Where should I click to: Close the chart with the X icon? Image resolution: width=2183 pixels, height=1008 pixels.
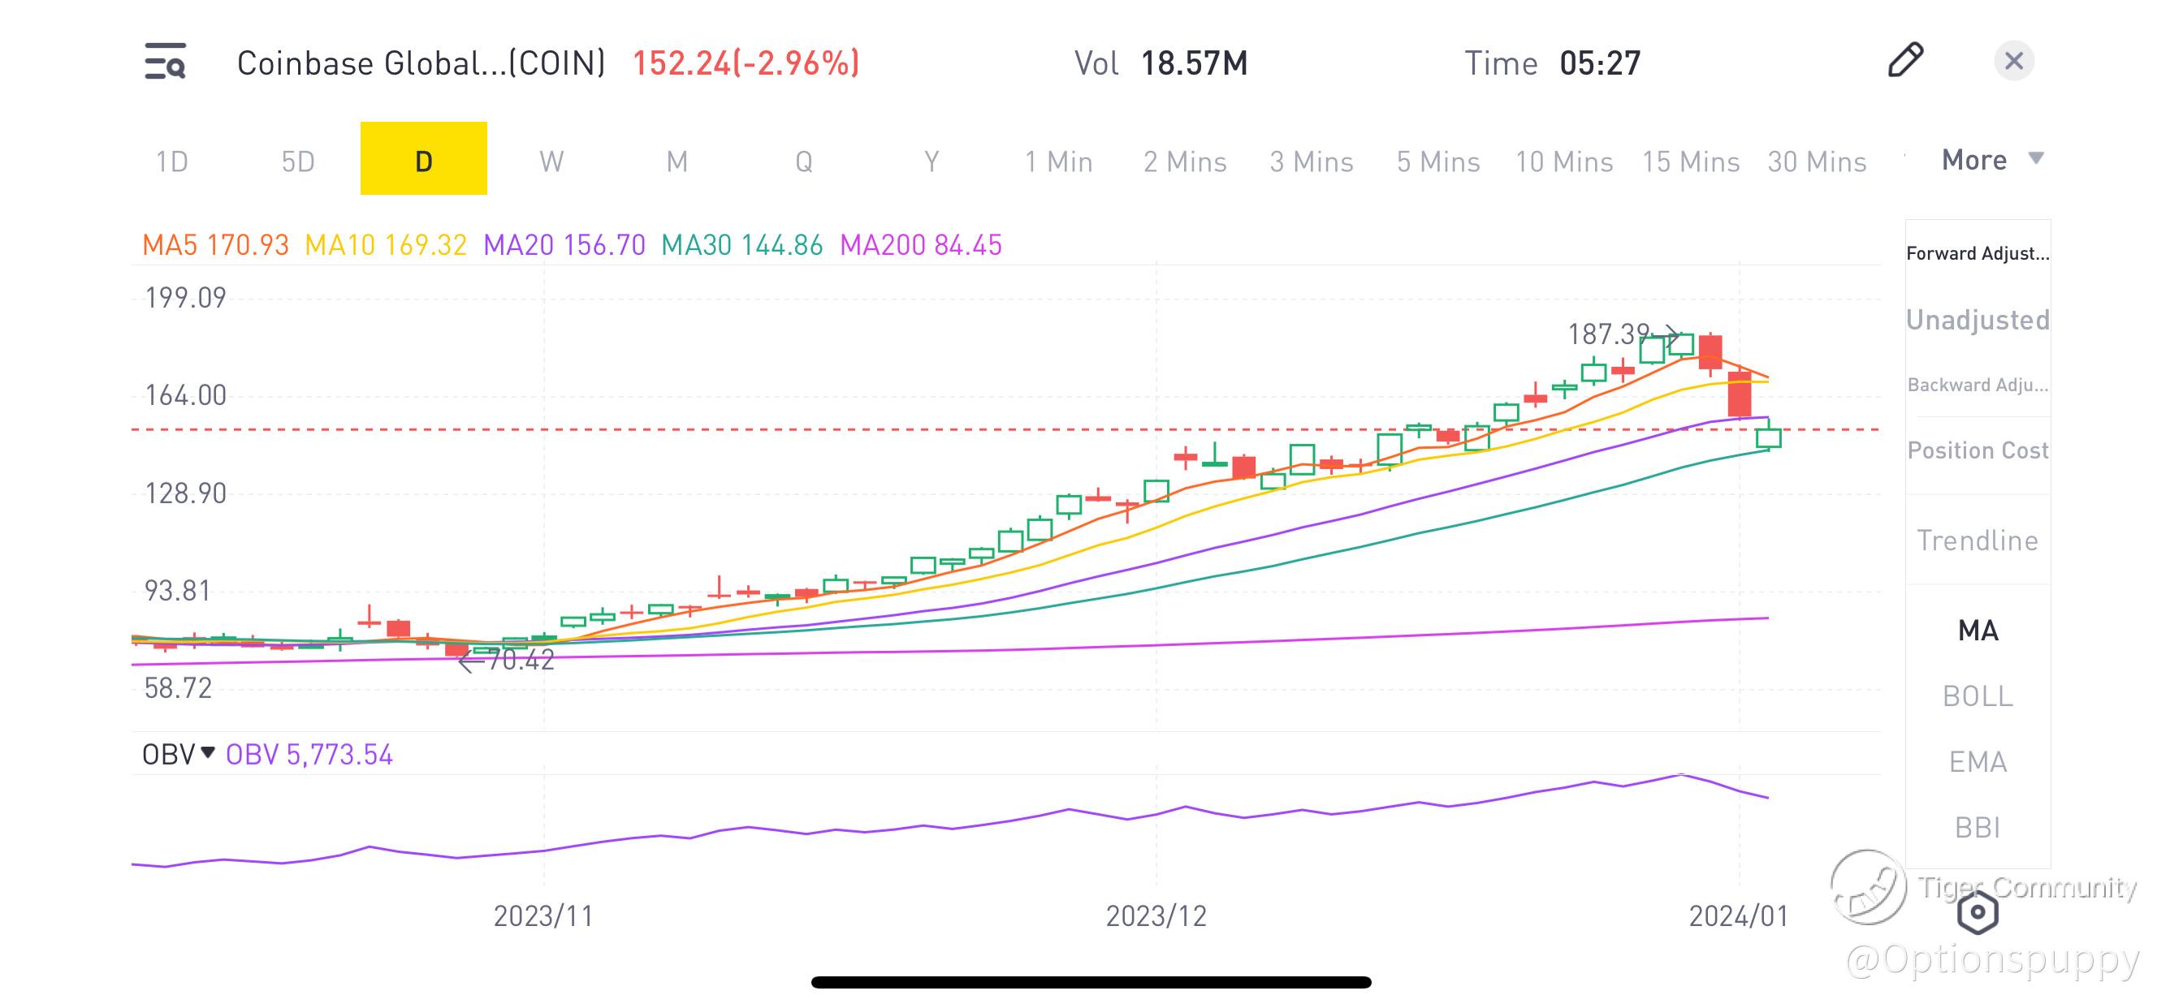[2013, 61]
